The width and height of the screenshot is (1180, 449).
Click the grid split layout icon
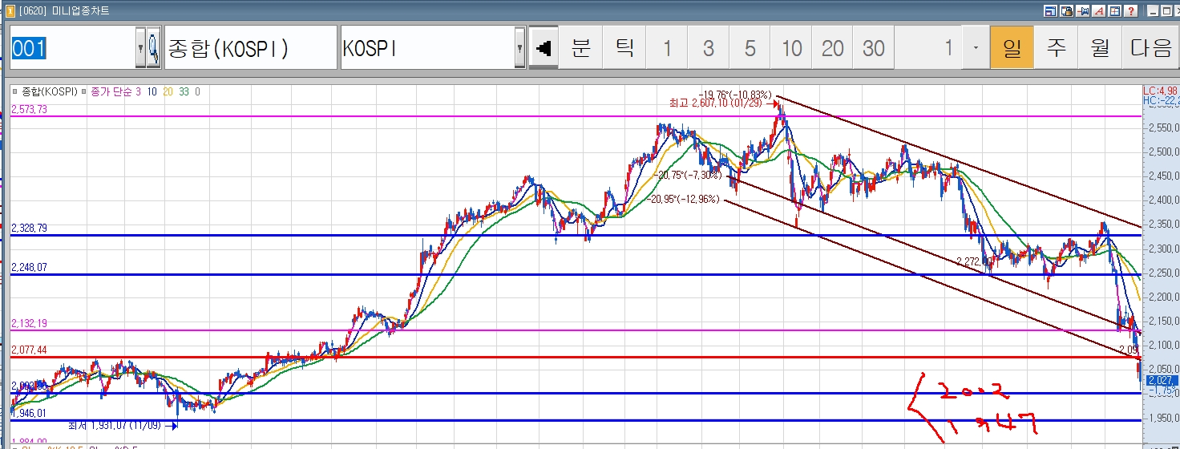(1114, 11)
